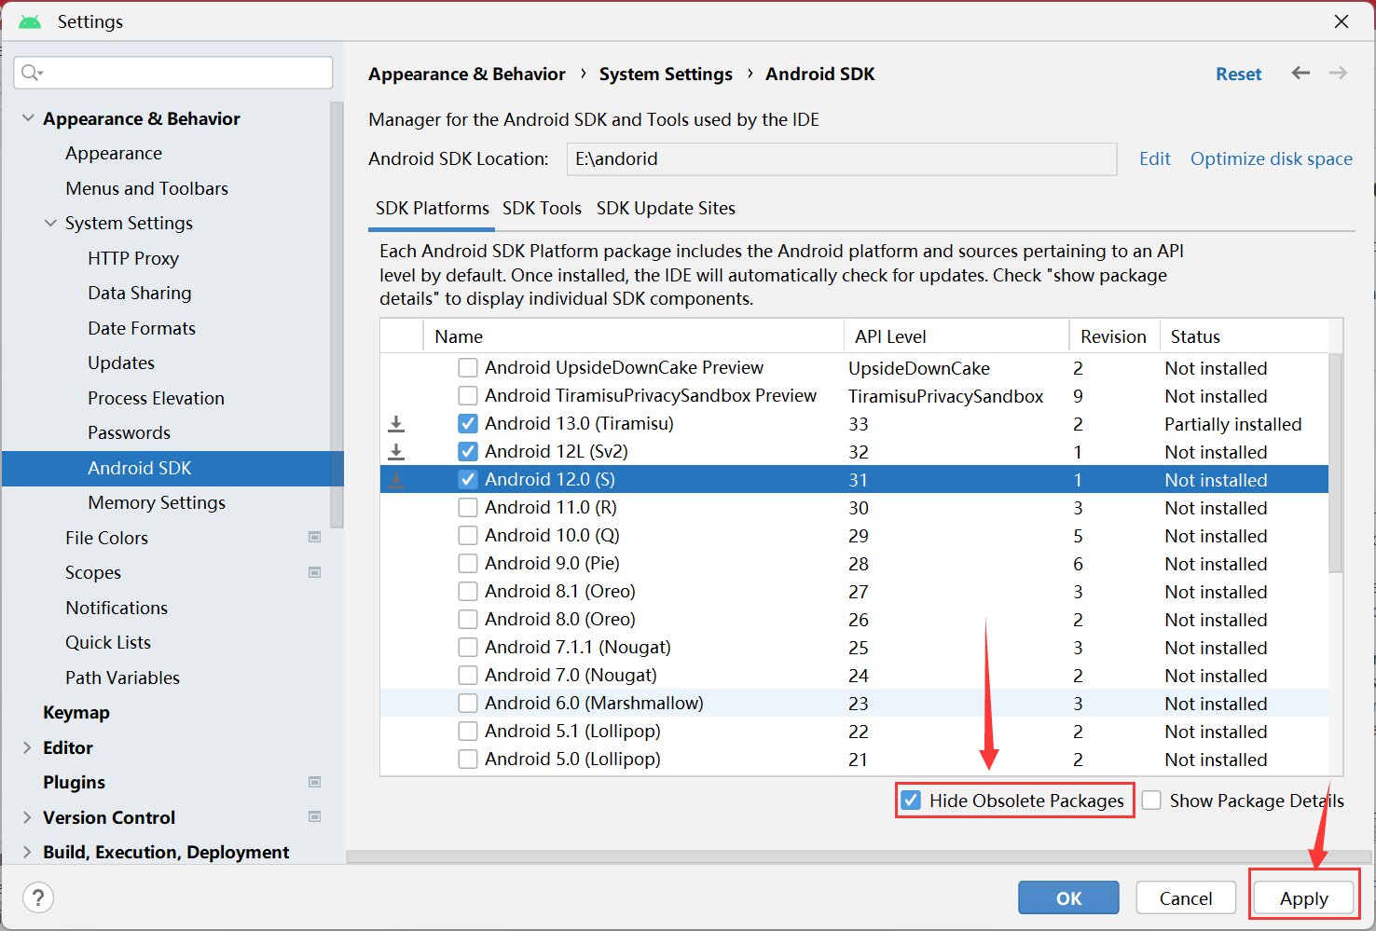This screenshot has height=931, width=1376.
Task: Click project-level icon next to Scopes
Action: (x=315, y=572)
